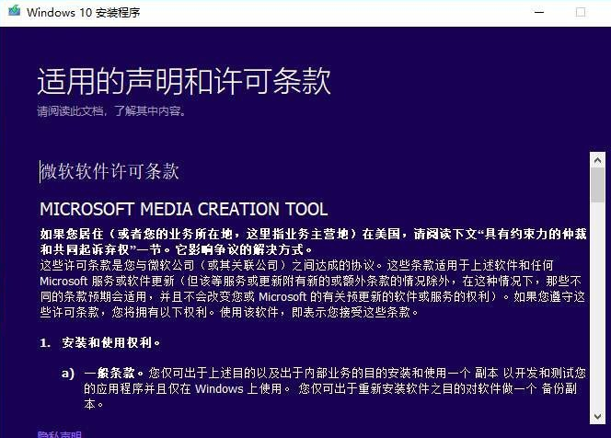611x438 pixels.
Task: Click the Windows 10 setup icon in title bar
Action: click(x=12, y=13)
